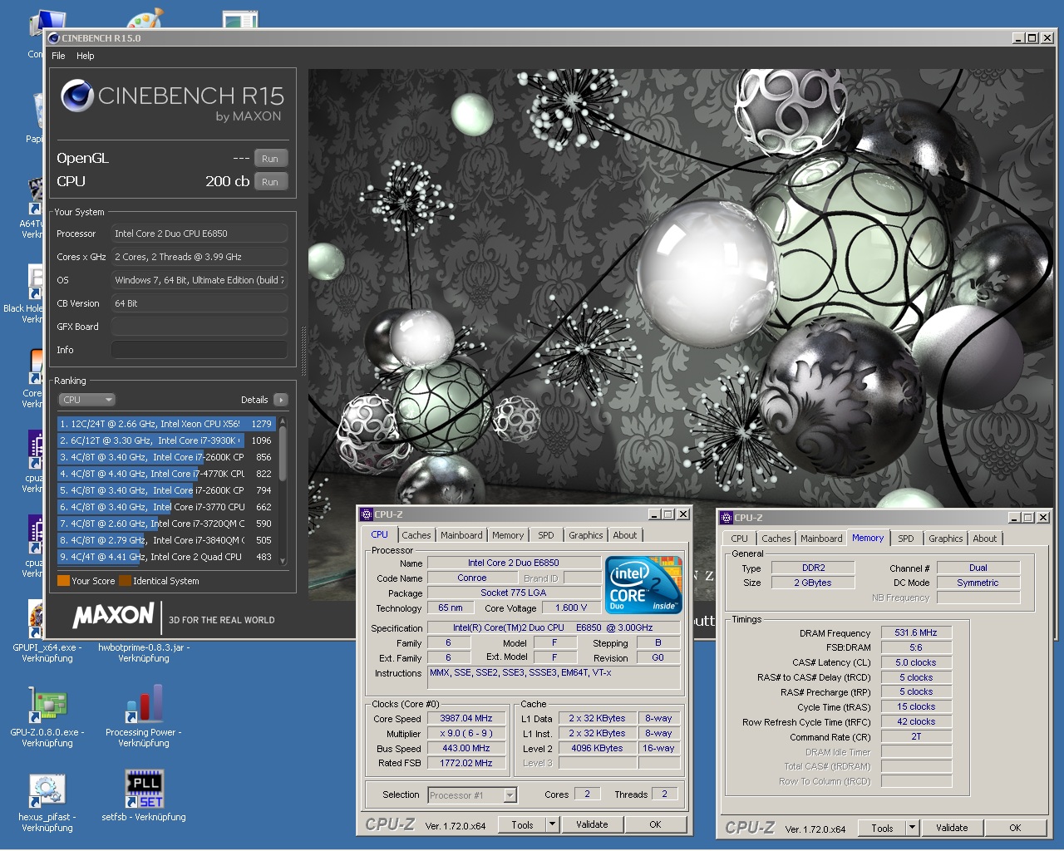Click the orange Your Score swatch
This screenshot has width=1064, height=851.
63,581
